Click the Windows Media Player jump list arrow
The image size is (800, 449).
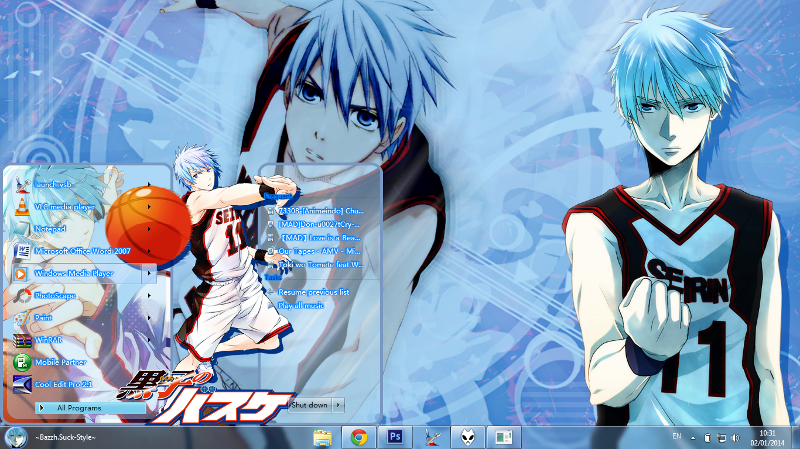click(149, 274)
